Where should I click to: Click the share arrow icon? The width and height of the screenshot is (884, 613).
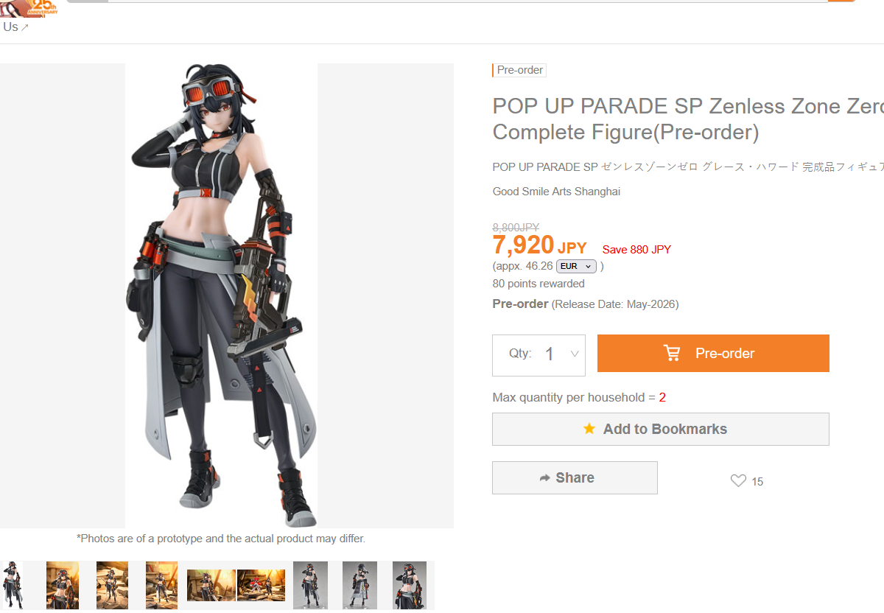[545, 478]
